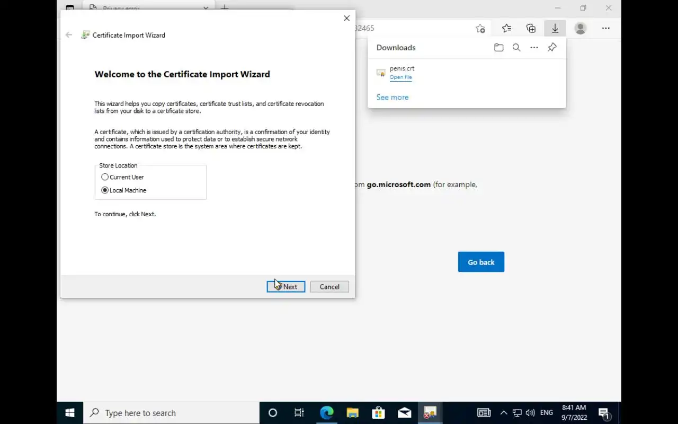
Task: Open File Explorer from the taskbar
Action: (x=352, y=413)
